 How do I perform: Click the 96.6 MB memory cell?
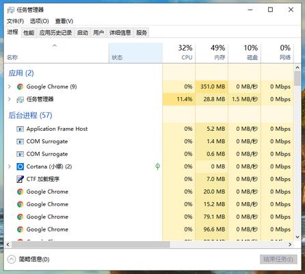pos(212,229)
